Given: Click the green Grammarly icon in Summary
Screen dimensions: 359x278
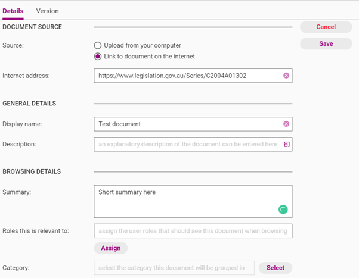Looking at the screenshot, I should coord(283,209).
